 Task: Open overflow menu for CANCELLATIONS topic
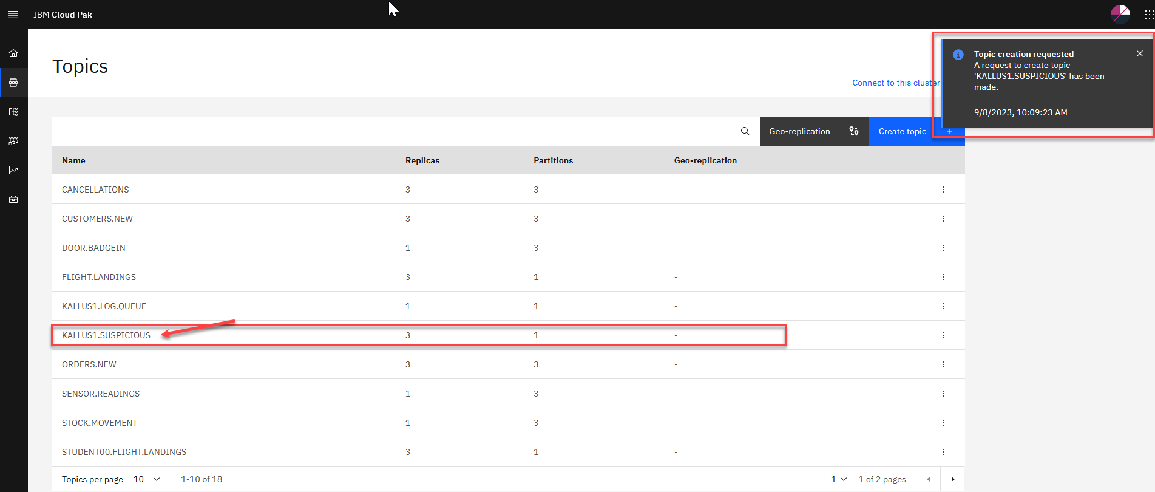pos(943,190)
